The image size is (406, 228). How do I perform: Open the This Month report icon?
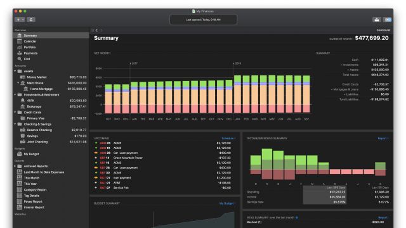[20, 178]
